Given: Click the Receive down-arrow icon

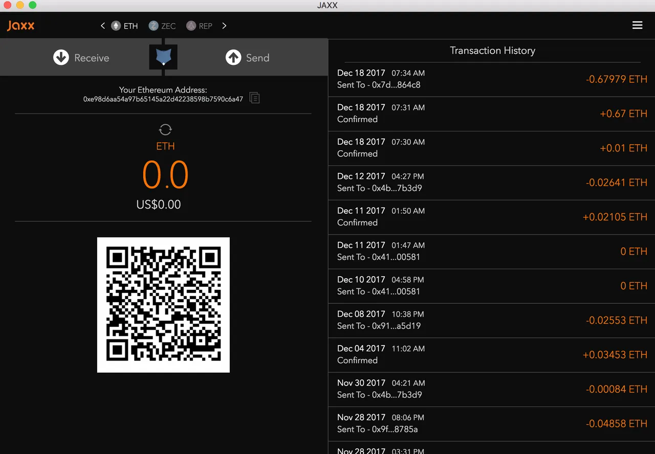Looking at the screenshot, I should (61, 57).
